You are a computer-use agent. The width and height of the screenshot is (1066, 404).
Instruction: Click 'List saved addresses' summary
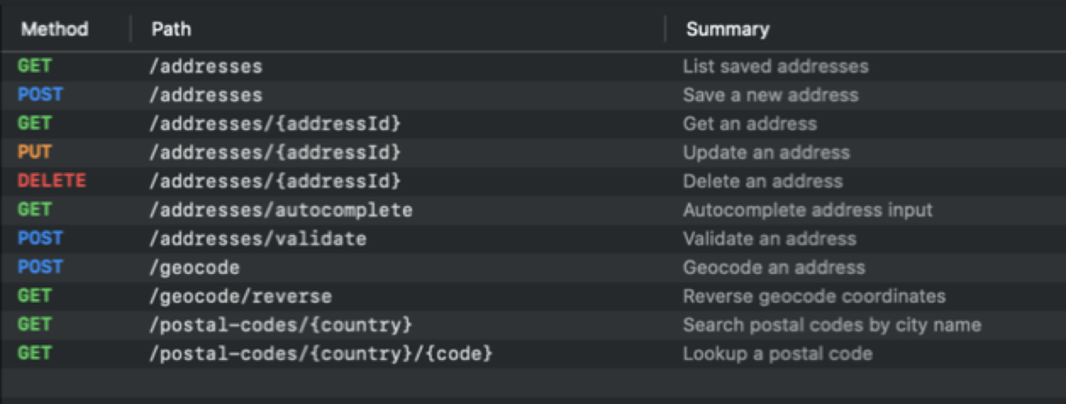point(775,66)
